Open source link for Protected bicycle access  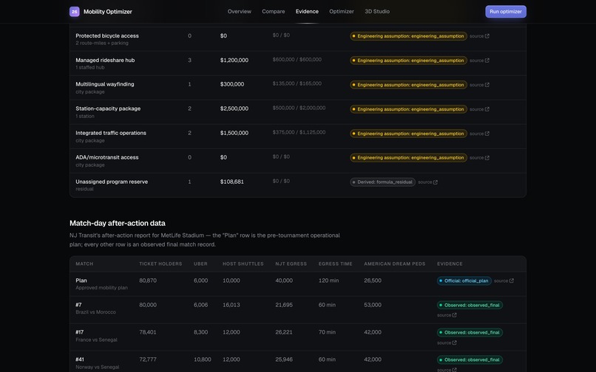(x=479, y=36)
